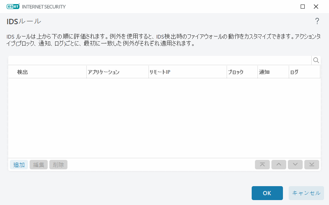Sort by the 通知 column header

pos(273,72)
